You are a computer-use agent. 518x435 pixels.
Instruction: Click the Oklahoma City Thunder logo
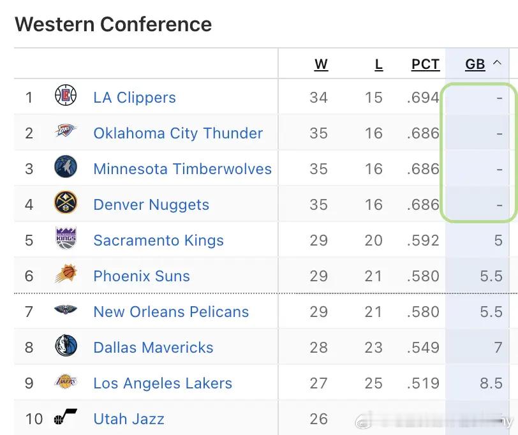[66, 132]
